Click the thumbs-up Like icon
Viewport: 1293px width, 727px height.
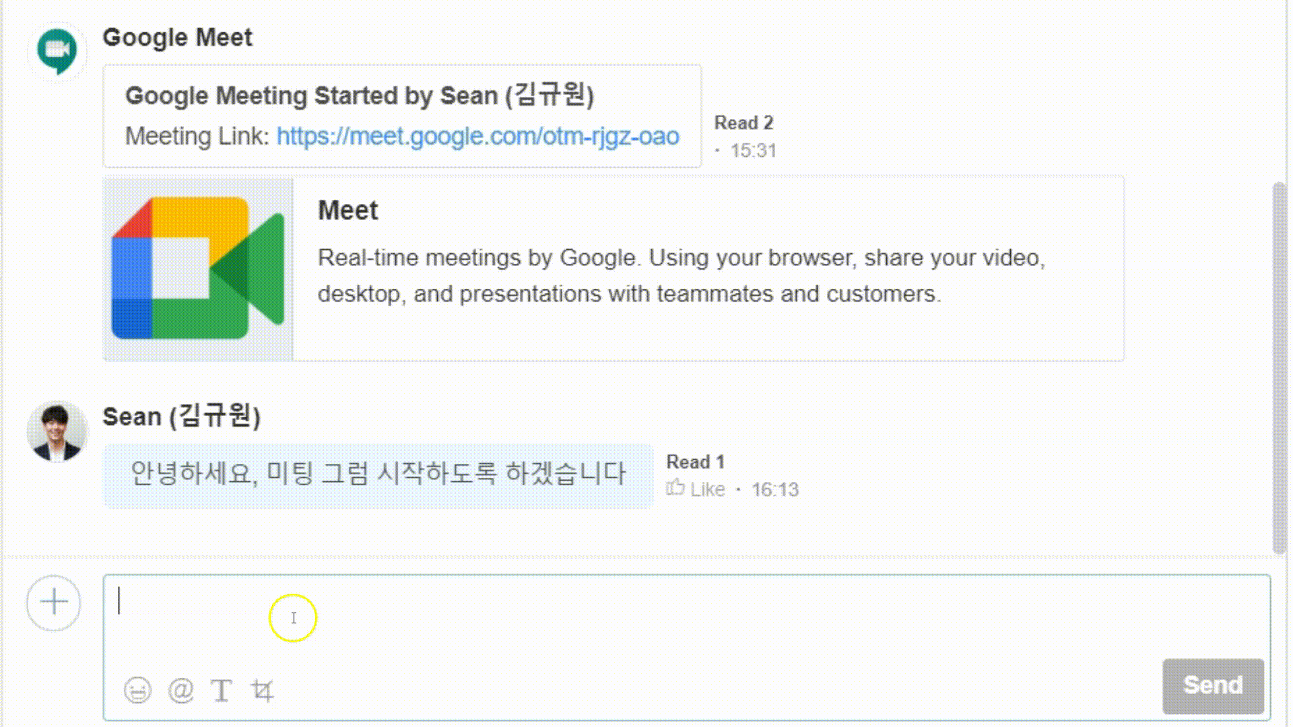click(x=675, y=488)
